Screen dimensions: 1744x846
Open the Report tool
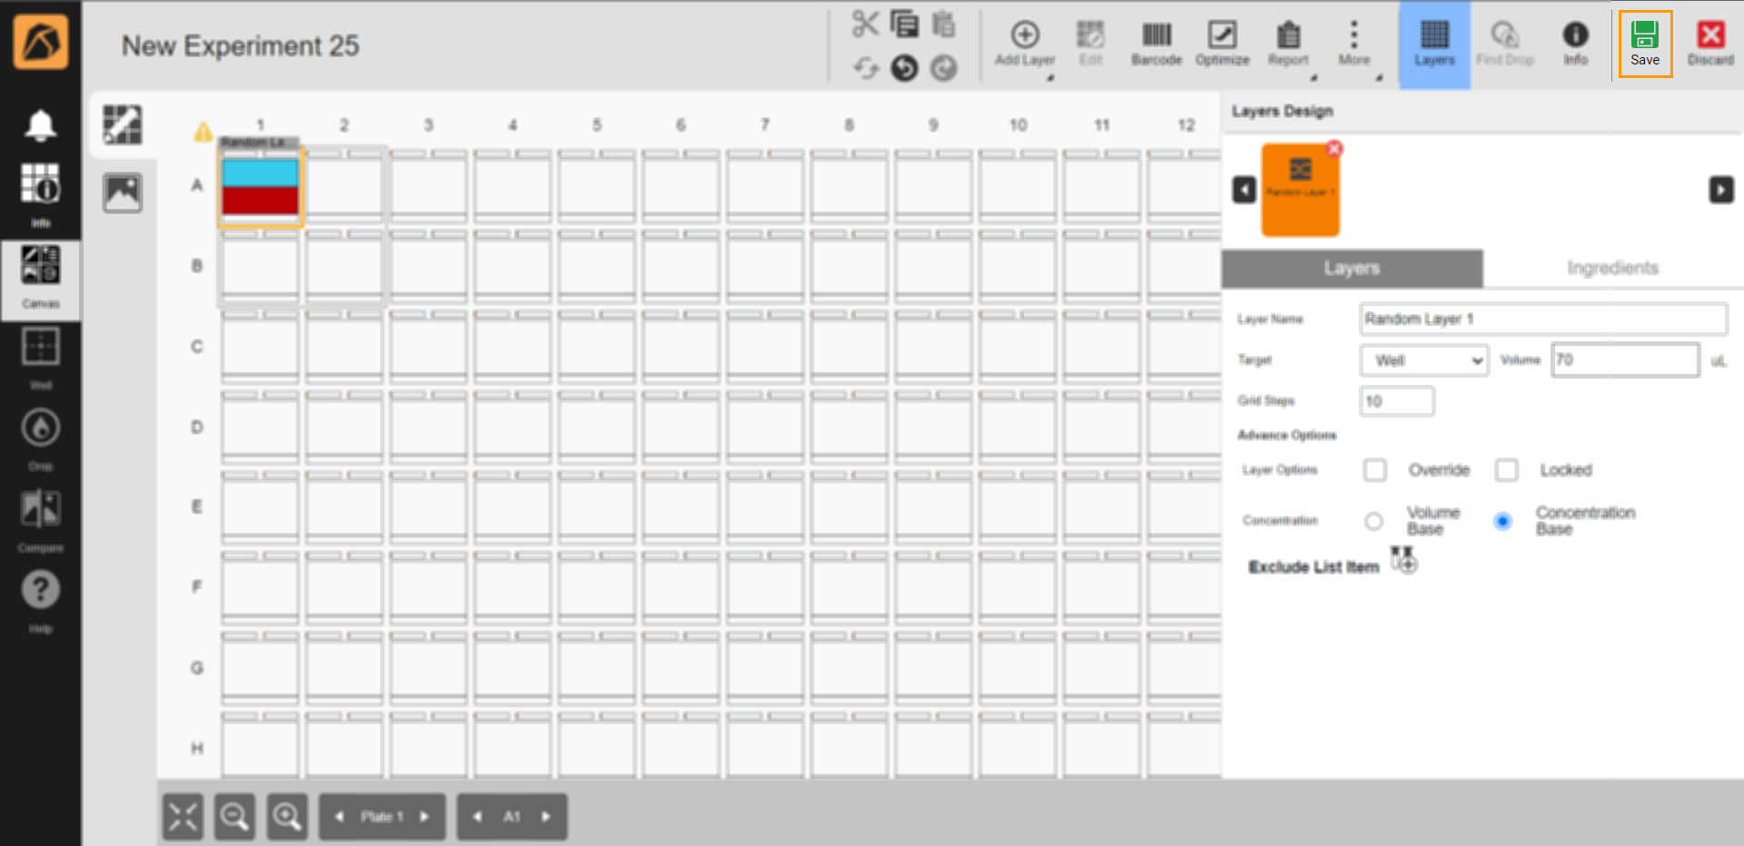(x=1288, y=44)
